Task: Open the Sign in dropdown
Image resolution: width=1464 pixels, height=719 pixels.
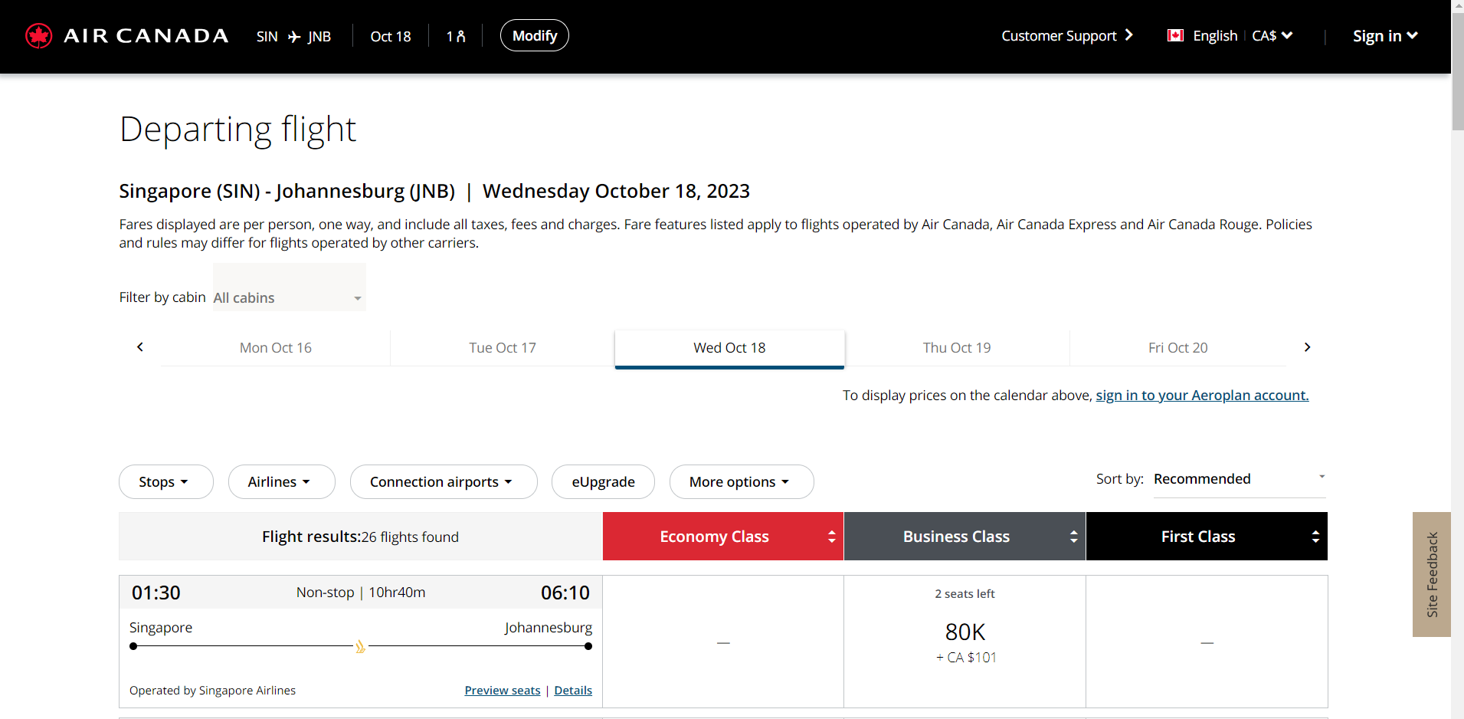Action: coord(1385,36)
